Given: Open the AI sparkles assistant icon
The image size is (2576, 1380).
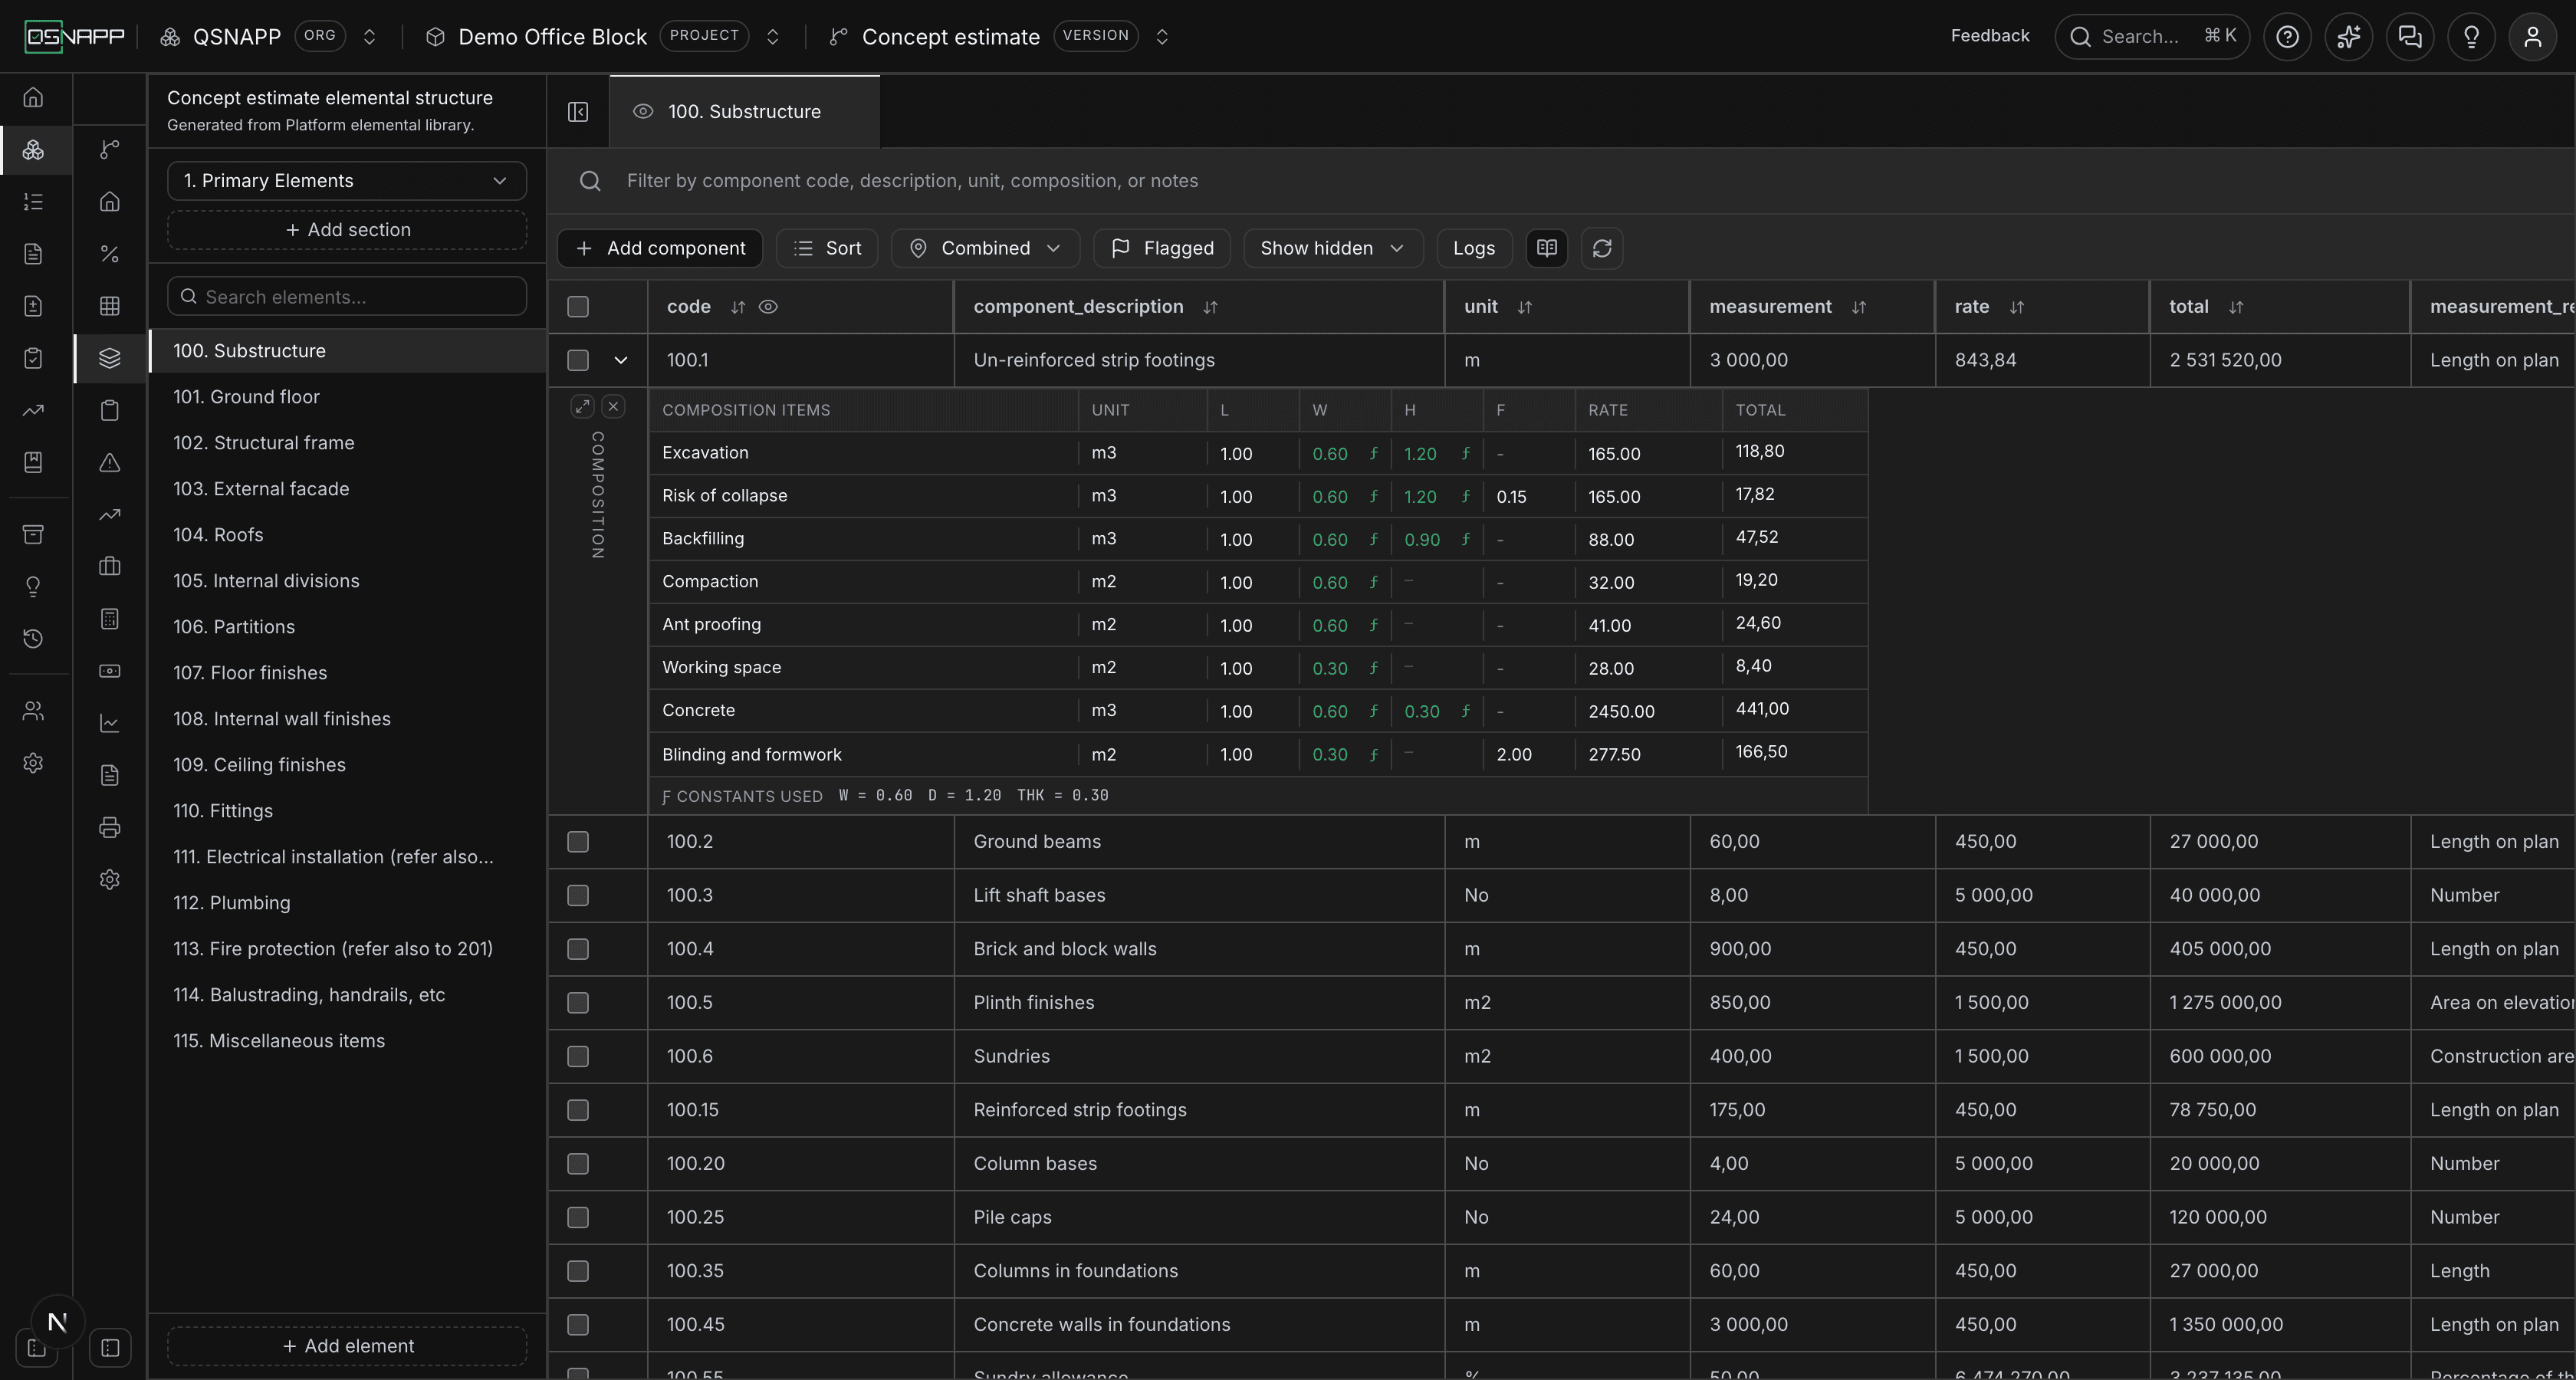Looking at the screenshot, I should 2348,37.
